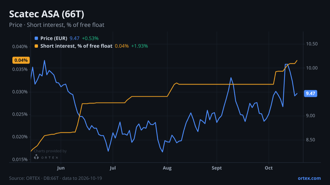Click the +0.53% price change value
This screenshot has width=330, height=185.
click(x=90, y=38)
